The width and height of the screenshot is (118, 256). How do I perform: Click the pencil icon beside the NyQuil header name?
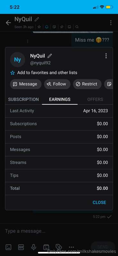[x=37, y=20]
